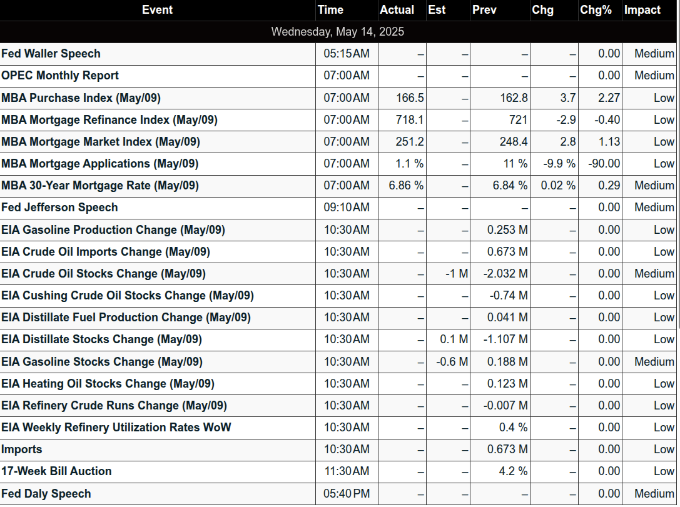Select the 2.27 change percent value
The width and height of the screenshot is (680, 507).
click(609, 98)
